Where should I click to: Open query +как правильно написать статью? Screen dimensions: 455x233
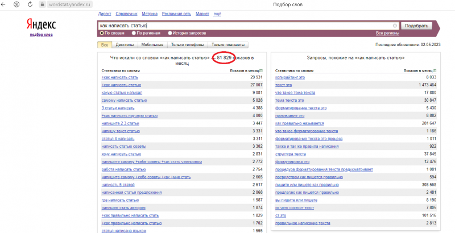(132, 223)
